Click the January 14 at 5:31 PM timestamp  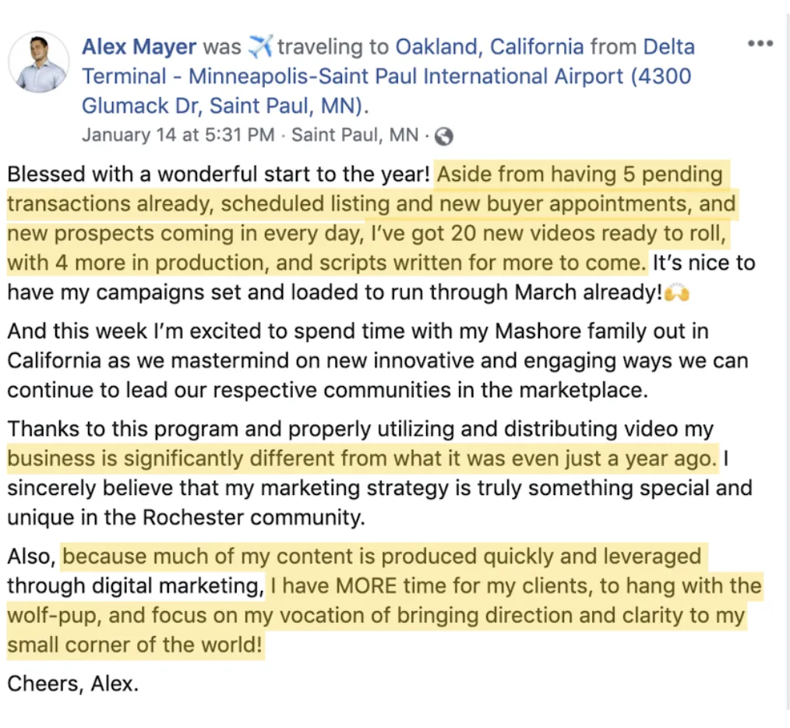click(178, 135)
